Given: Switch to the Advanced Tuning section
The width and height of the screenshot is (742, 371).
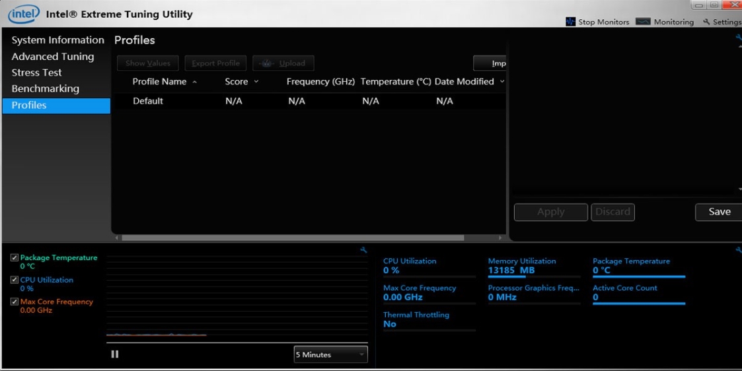Looking at the screenshot, I should pos(53,57).
